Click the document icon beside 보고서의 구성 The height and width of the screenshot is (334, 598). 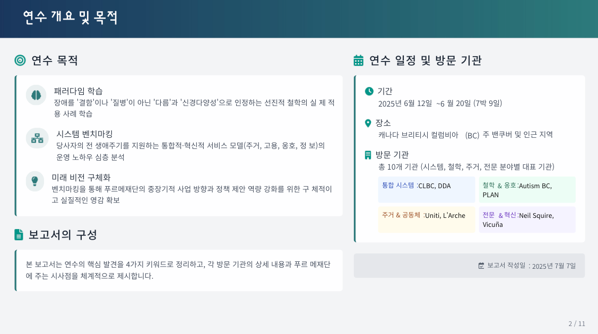[x=19, y=235]
